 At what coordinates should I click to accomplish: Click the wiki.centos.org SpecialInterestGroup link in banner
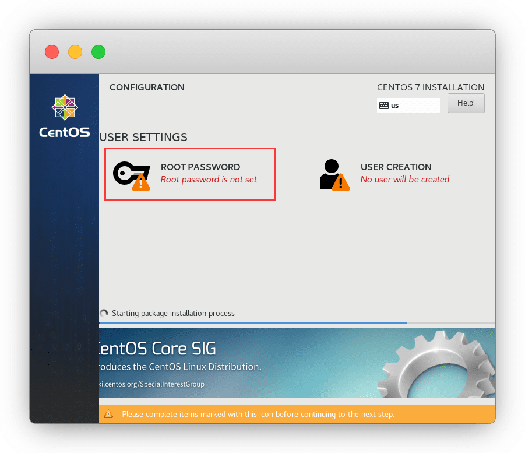pos(153,384)
